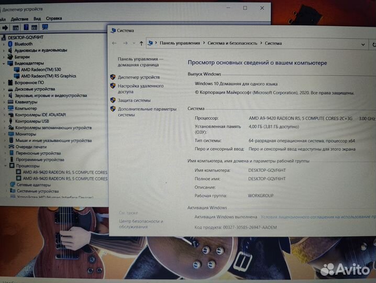Click Панель управления breadcrumb in address bar

click(x=180, y=43)
